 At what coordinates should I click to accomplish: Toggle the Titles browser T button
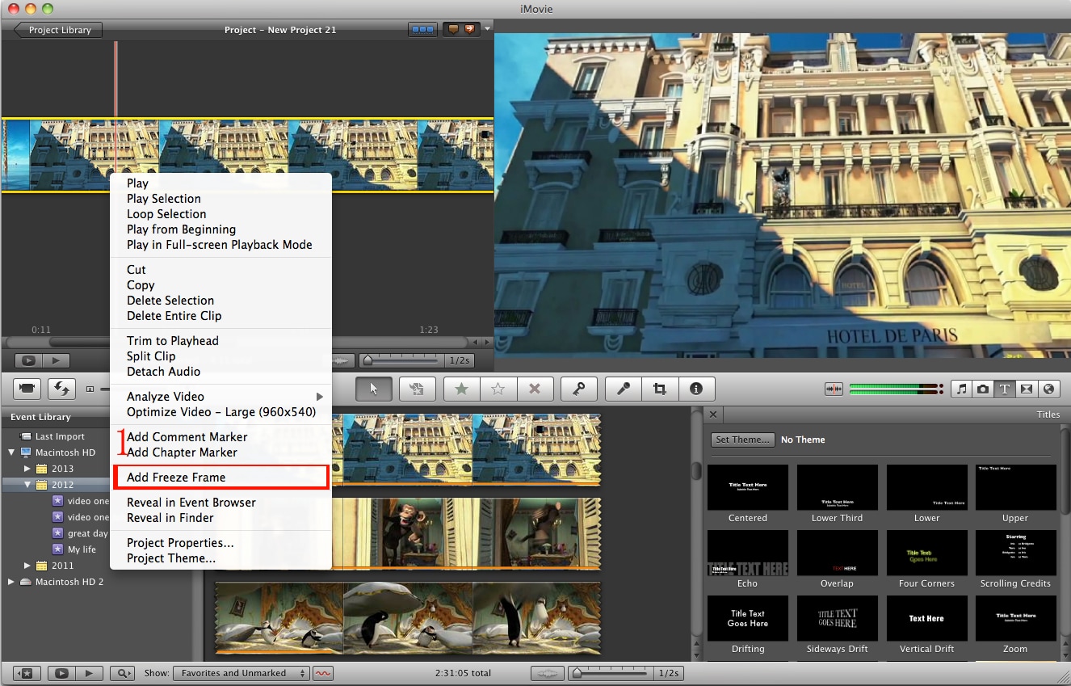(x=1005, y=389)
